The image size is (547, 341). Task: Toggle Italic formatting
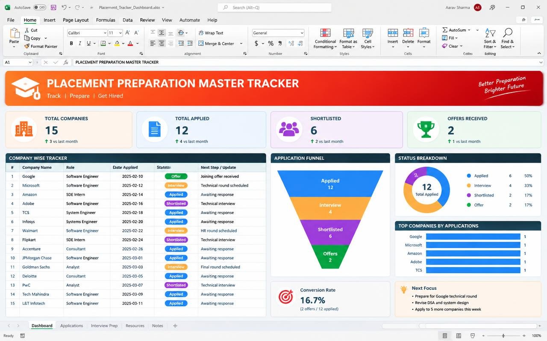80,43
